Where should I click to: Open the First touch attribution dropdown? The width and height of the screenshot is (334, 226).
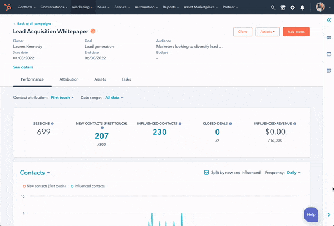click(x=61, y=98)
